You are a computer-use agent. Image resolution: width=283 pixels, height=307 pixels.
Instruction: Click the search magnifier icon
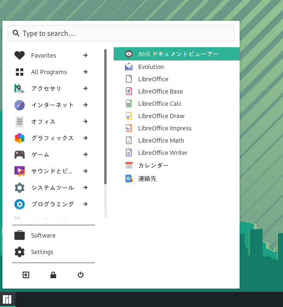coord(16,33)
